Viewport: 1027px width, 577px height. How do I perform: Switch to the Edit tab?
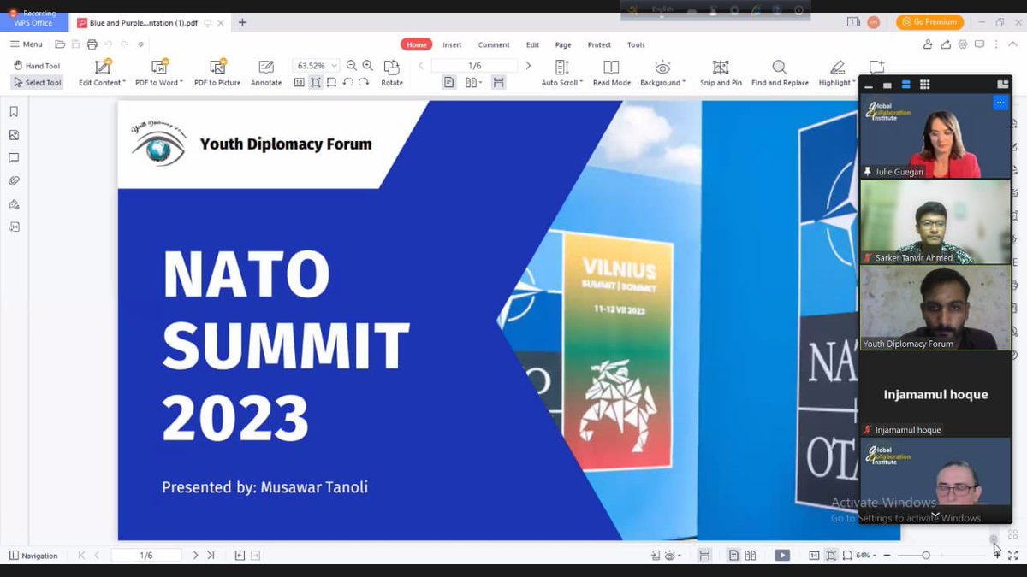coord(532,44)
